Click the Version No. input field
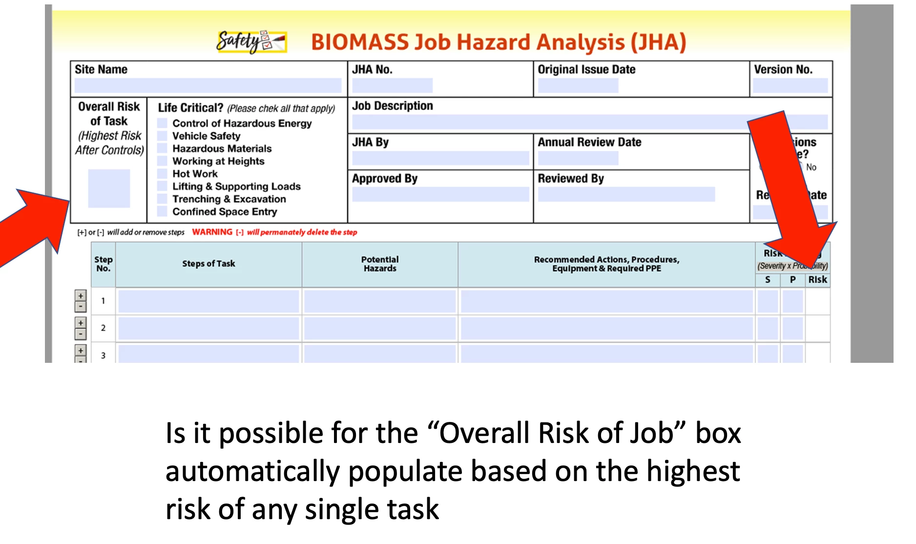916x544 pixels. coord(790,85)
